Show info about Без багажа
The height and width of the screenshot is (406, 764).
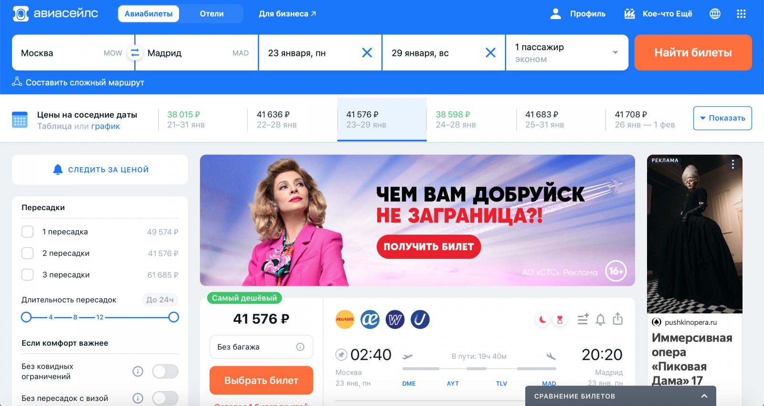point(300,347)
